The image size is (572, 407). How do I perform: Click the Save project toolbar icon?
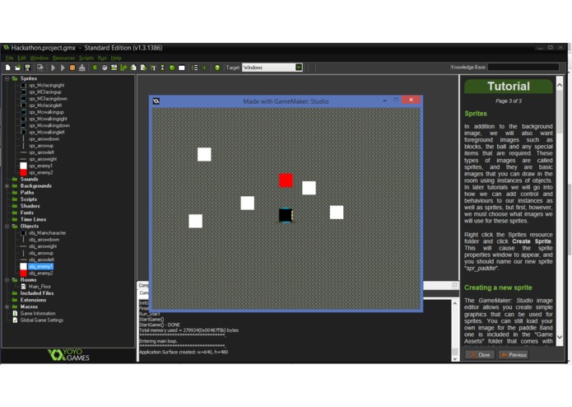pos(27,68)
